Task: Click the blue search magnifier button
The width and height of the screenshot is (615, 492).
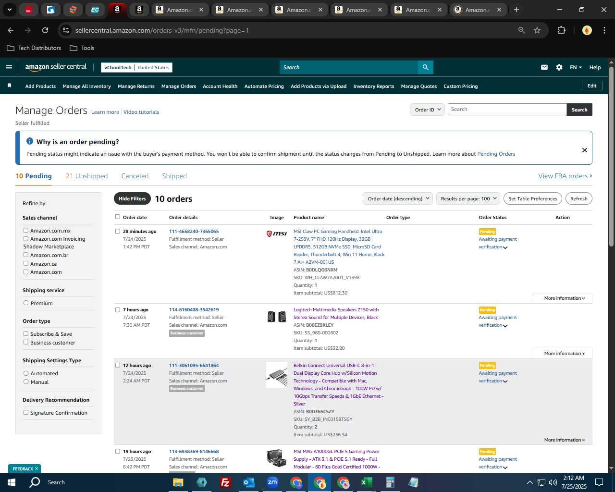Action: click(x=425, y=67)
